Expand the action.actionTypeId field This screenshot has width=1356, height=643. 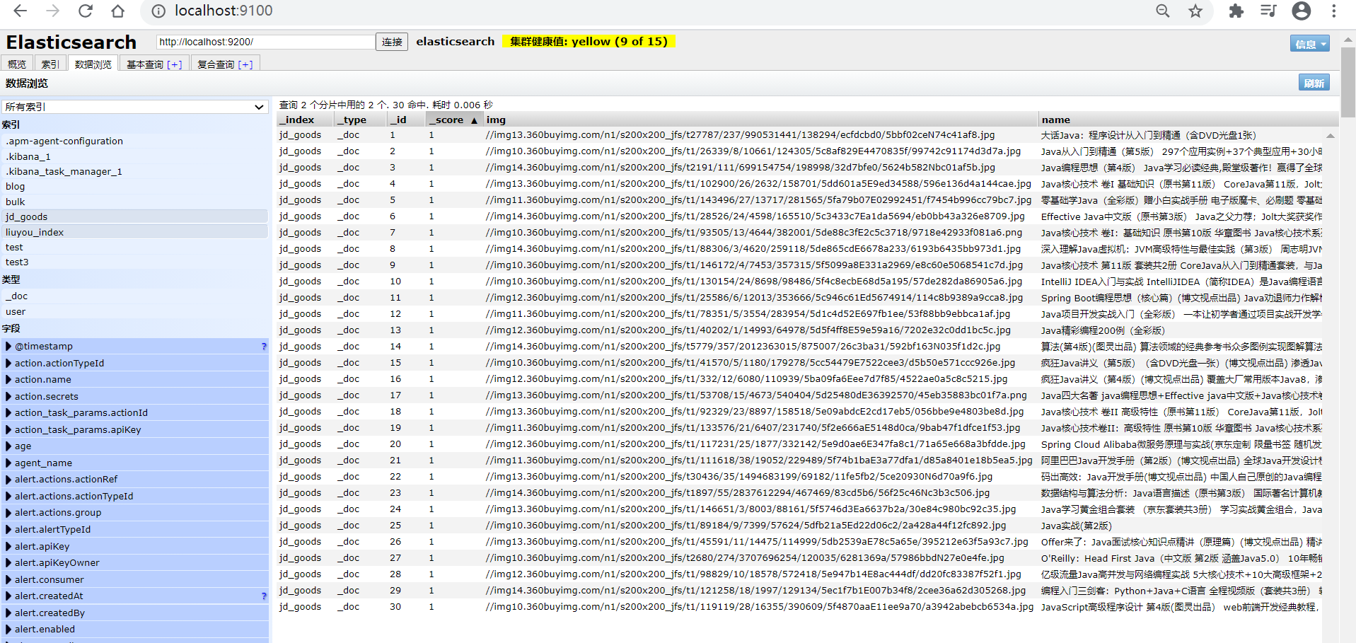8,363
